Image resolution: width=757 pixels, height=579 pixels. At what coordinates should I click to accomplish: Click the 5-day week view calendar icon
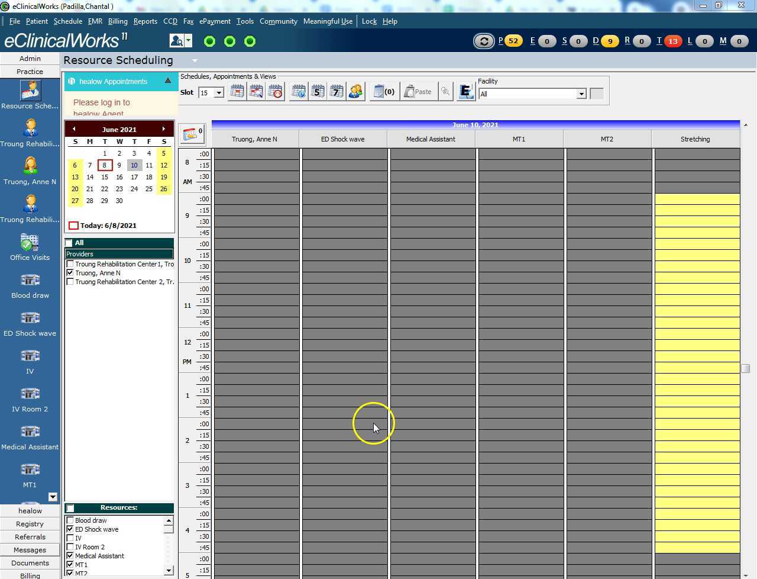[x=318, y=92]
